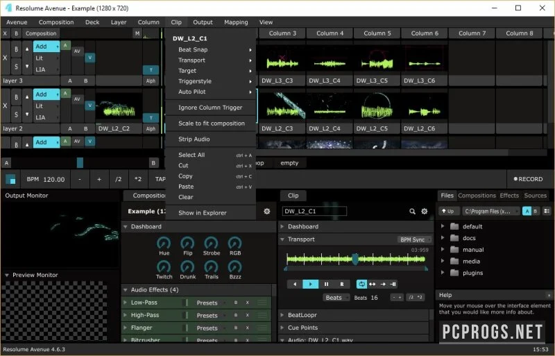Screen dimensions: 555x356
Task: Expand the BeatLoopr section
Action: pos(282,315)
